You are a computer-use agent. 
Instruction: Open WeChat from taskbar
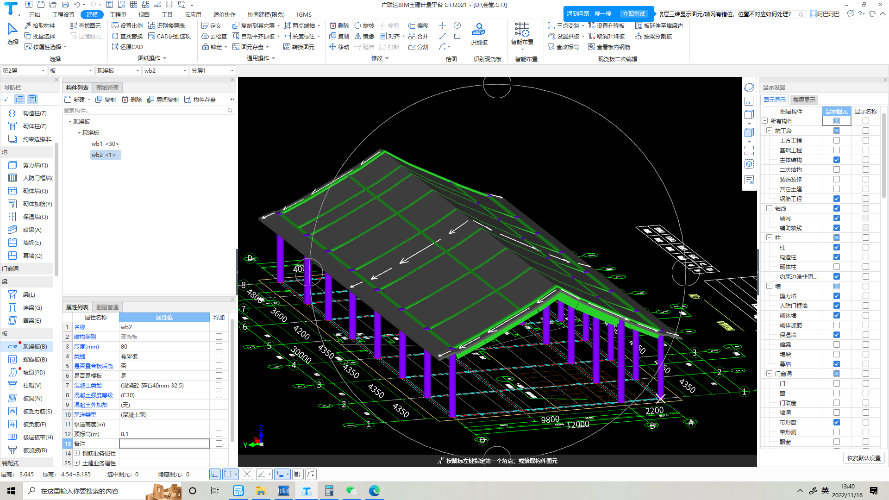[x=352, y=491]
